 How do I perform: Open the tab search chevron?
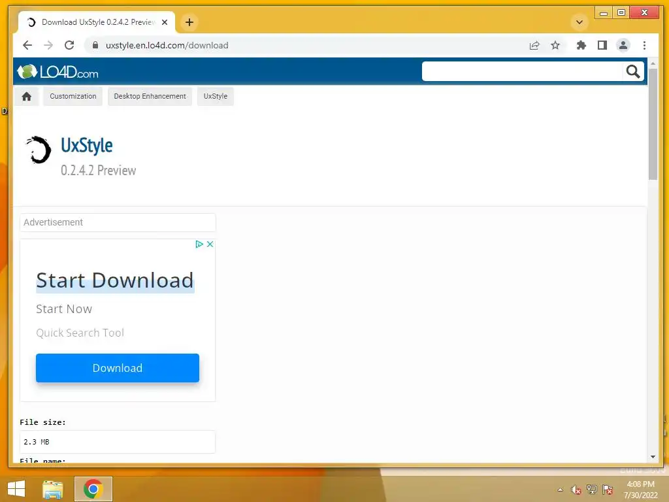pyautogui.click(x=579, y=22)
